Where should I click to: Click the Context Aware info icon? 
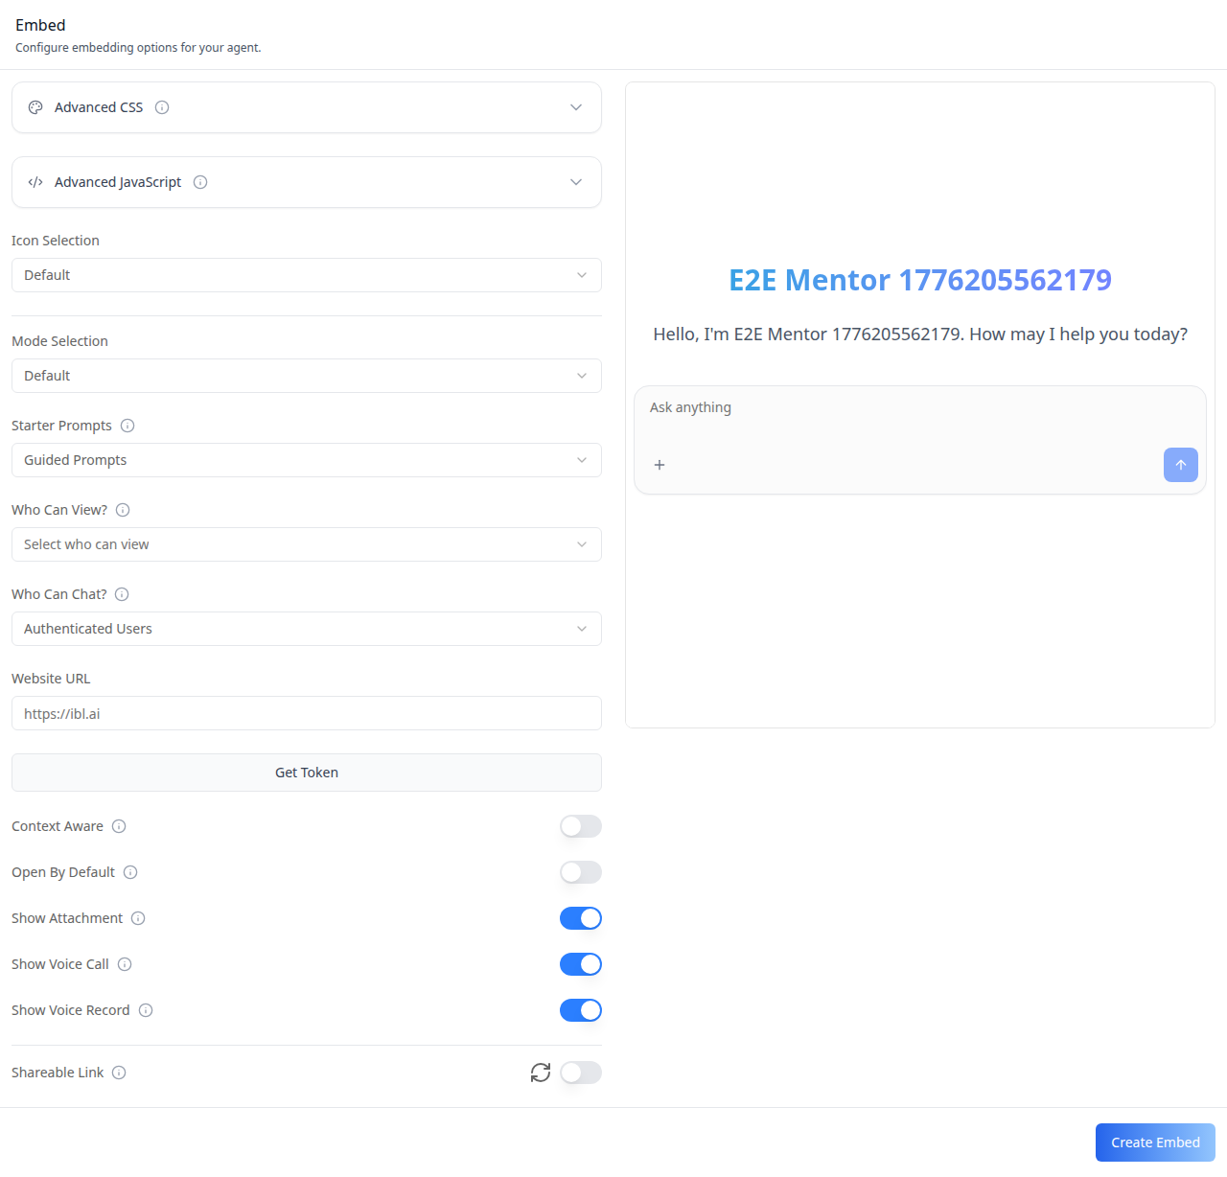tap(119, 826)
